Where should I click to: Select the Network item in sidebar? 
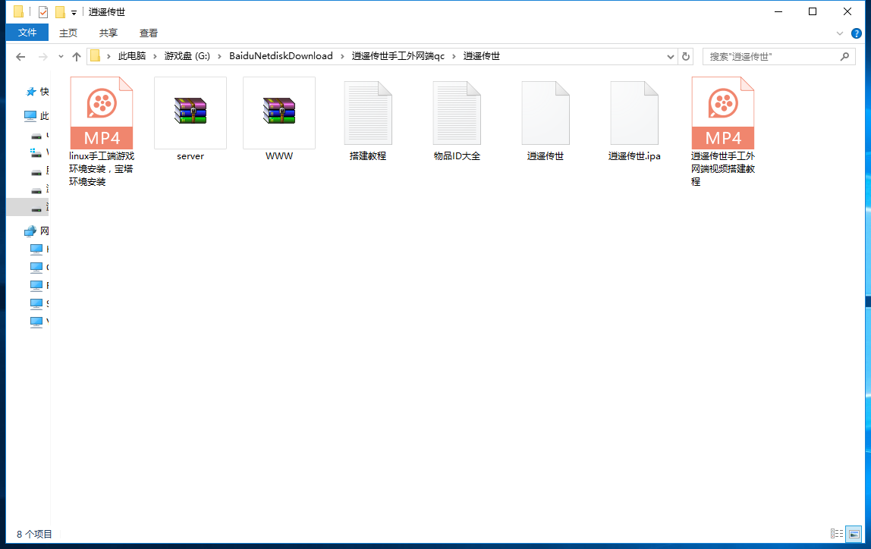36,231
